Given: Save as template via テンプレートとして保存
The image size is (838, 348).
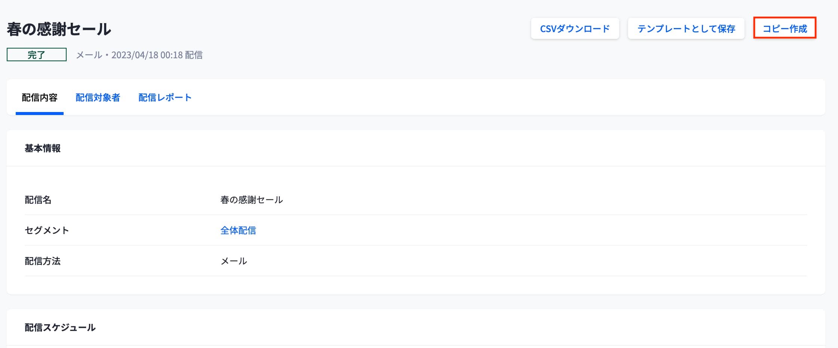Looking at the screenshot, I should coord(686,29).
